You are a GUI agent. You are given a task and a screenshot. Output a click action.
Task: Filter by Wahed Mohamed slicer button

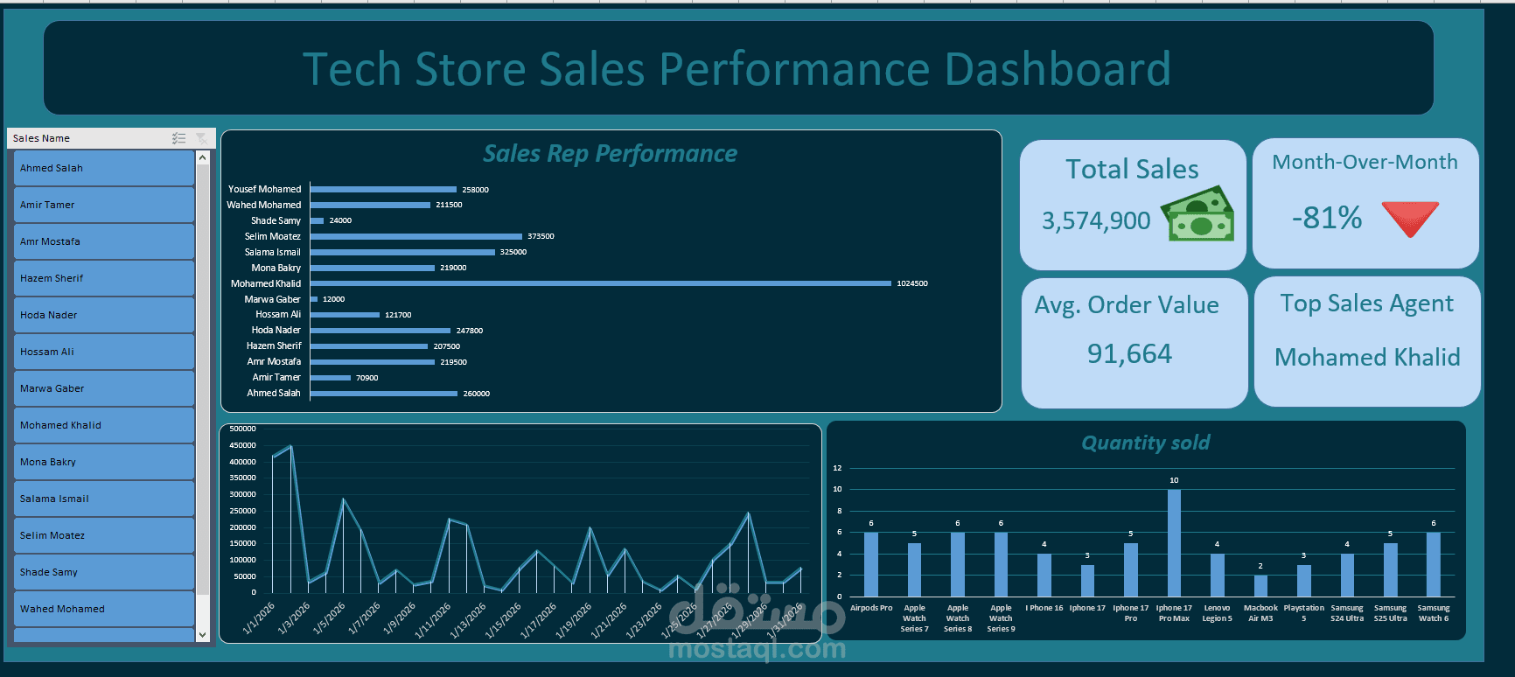104,609
